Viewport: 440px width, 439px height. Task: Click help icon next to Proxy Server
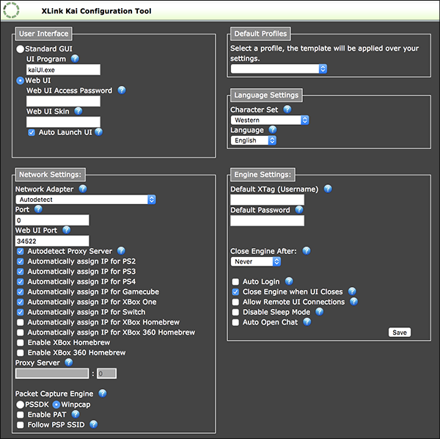[x=69, y=363]
